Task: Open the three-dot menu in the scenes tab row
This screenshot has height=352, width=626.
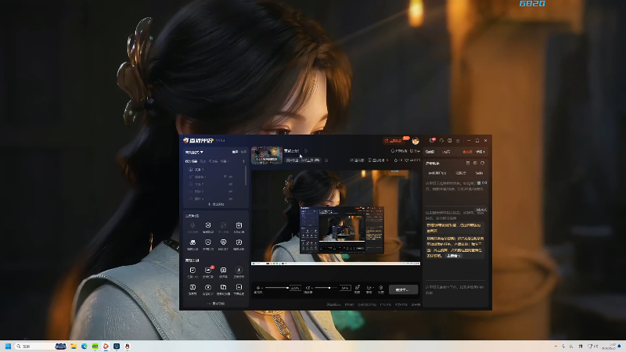Action: (x=243, y=161)
